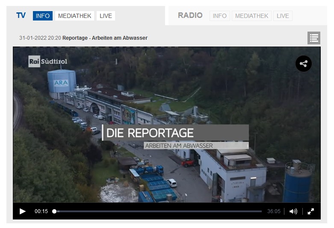Image resolution: width=334 pixels, height=228 pixels.
Task: Click the playhead knob on progress bar
Action: click(x=54, y=211)
